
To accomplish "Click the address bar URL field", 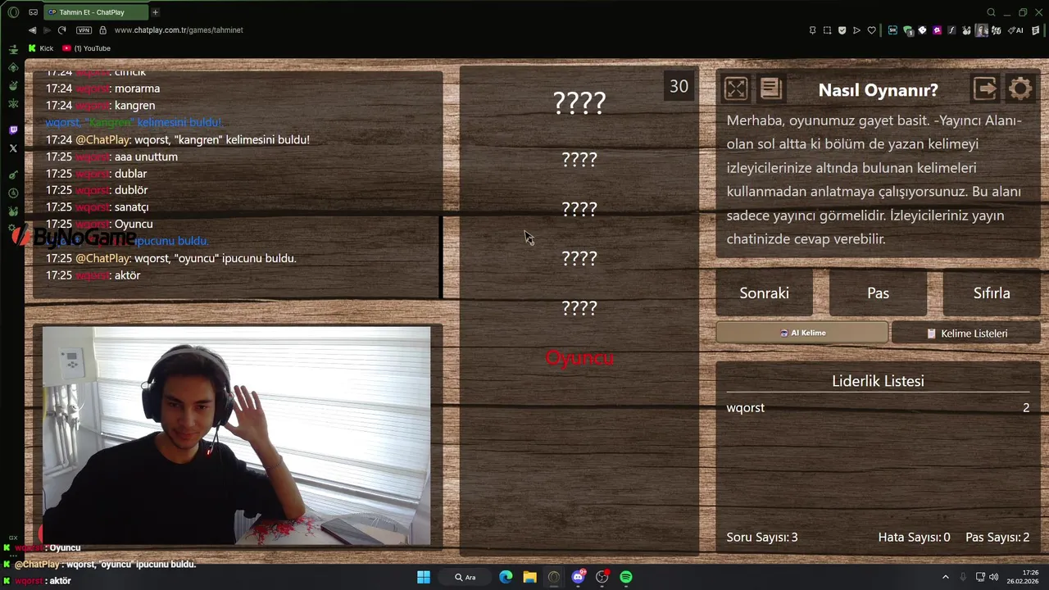I will (179, 30).
